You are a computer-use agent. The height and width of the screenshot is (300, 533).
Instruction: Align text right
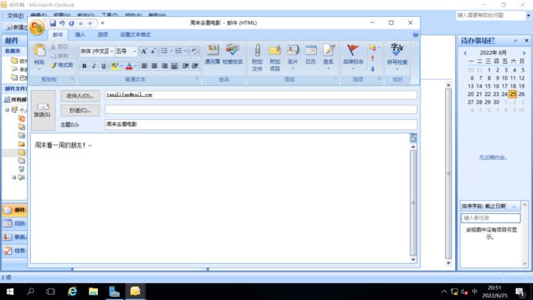(164, 65)
